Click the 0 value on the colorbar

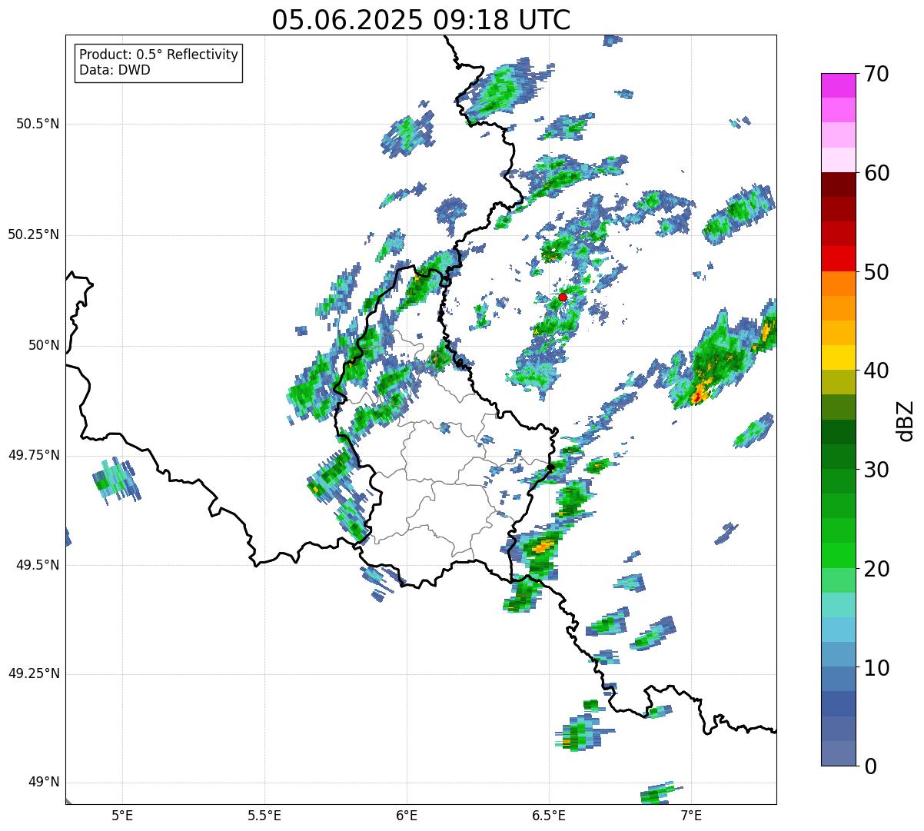pyautogui.click(x=869, y=766)
